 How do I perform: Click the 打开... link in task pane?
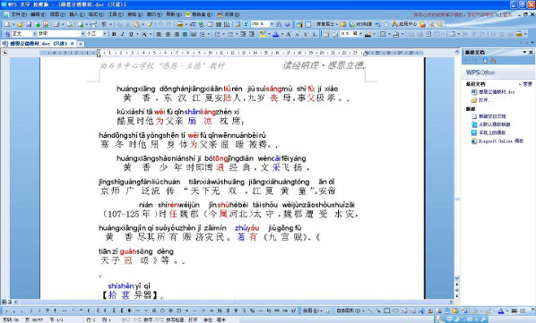click(x=486, y=100)
